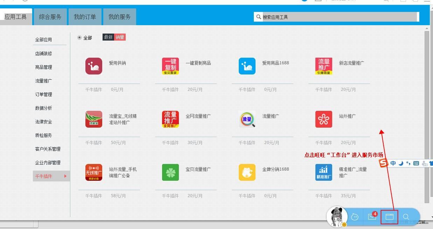Open 流量宝_无线精准站外推广 title link

[x=123, y=119]
